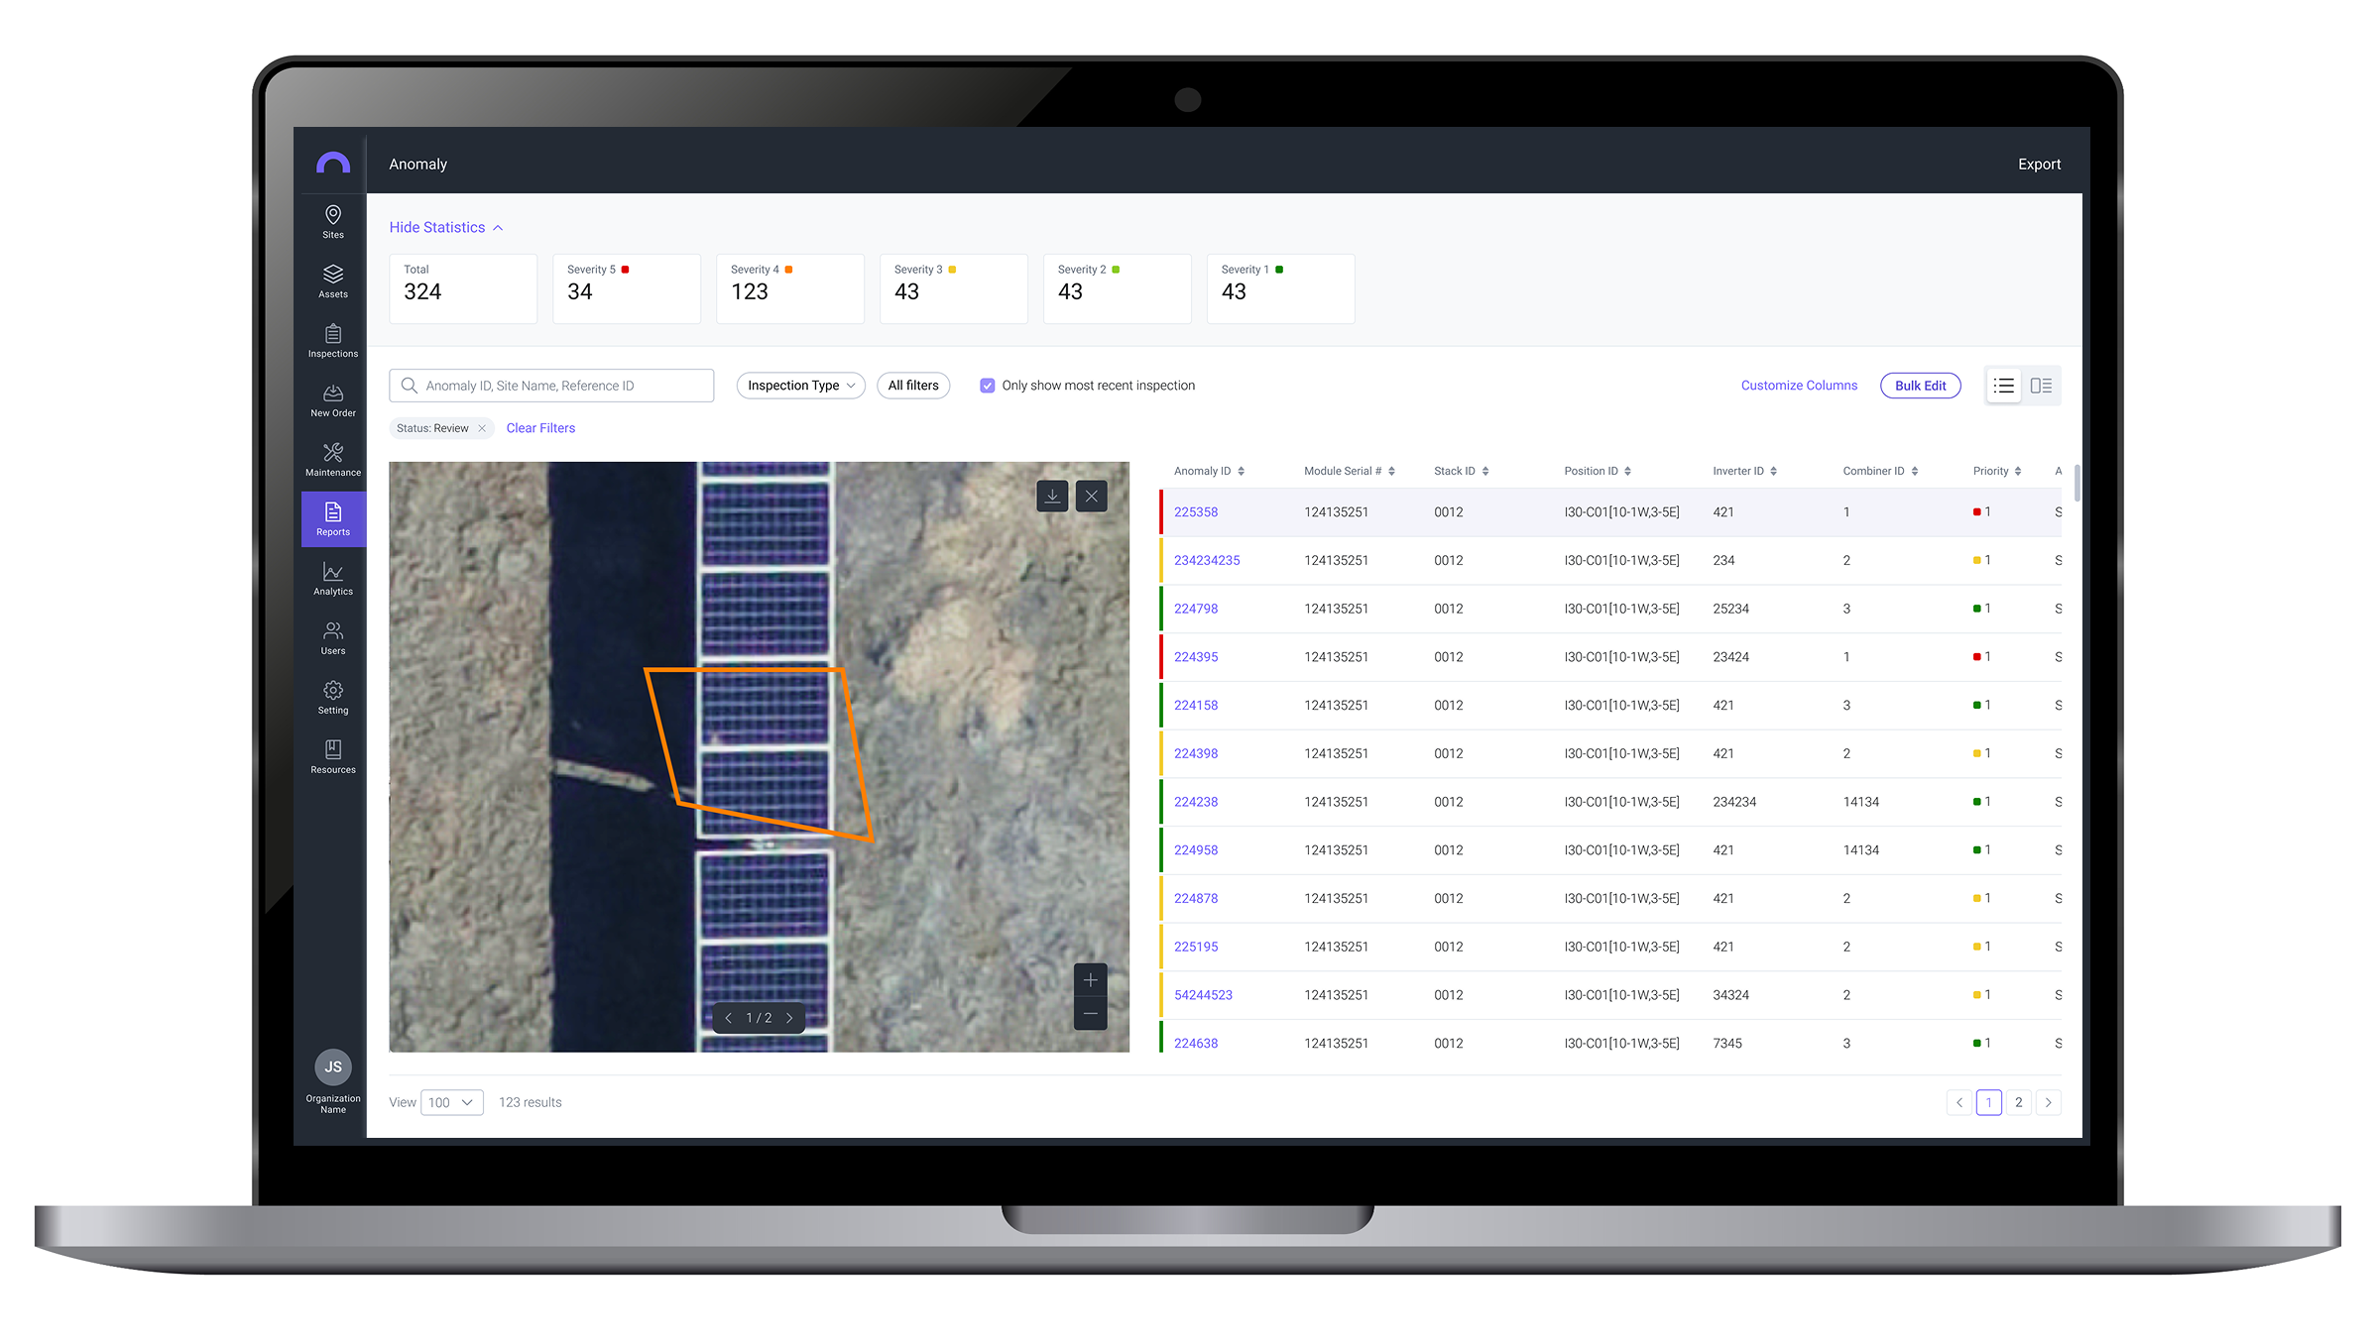Go to page 2 of results

(x=2018, y=1102)
